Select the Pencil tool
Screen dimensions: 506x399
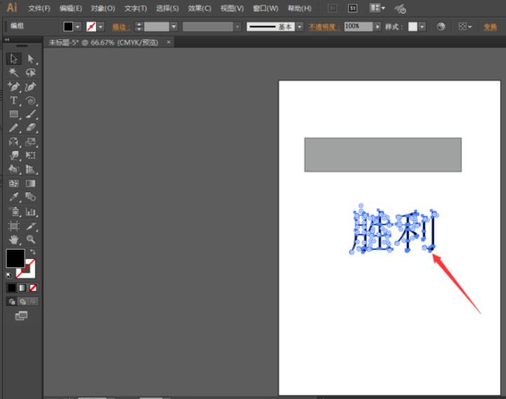click(13, 128)
